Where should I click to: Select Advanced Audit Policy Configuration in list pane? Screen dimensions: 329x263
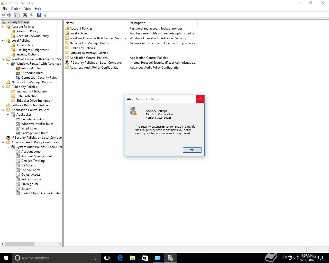tap(95, 68)
